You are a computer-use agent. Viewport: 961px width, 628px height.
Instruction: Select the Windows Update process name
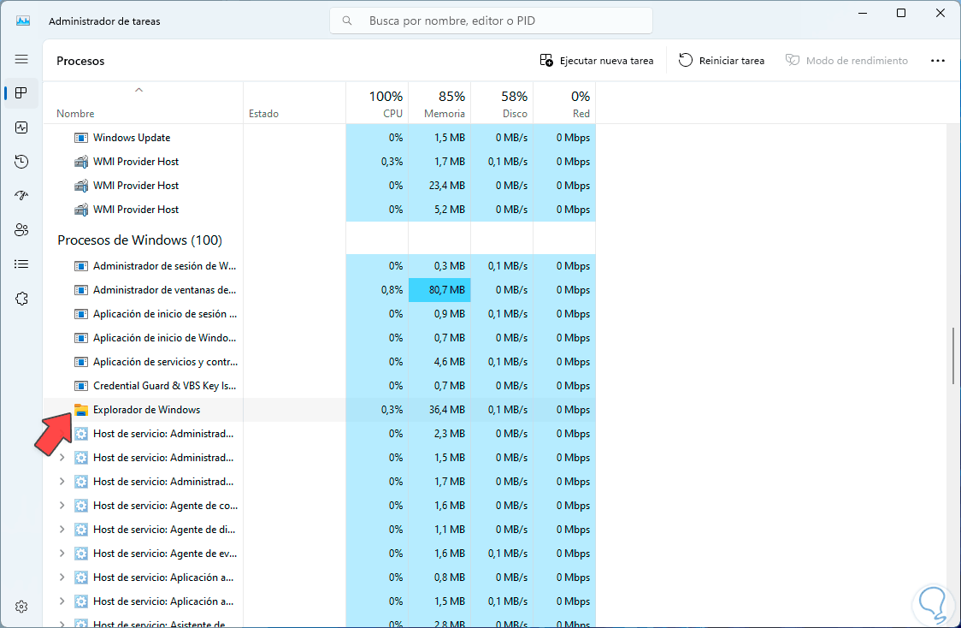tap(132, 138)
